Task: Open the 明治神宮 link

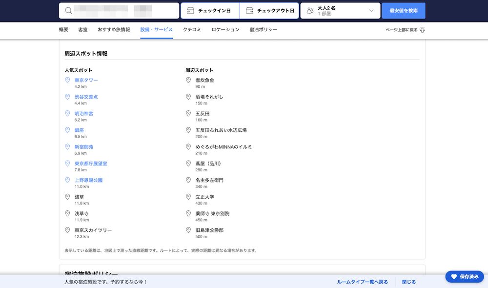Action: click(x=84, y=113)
